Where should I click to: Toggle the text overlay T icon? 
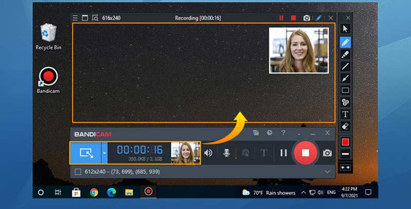coord(264,153)
